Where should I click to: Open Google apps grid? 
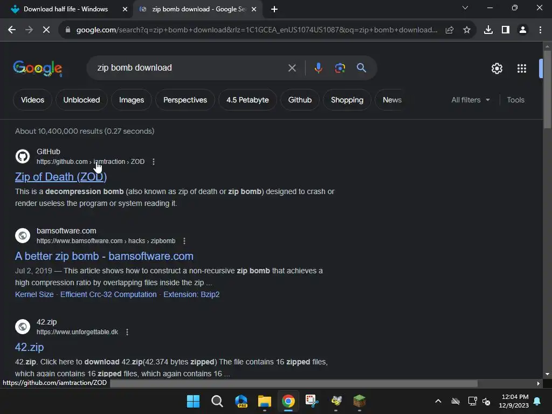point(522,68)
